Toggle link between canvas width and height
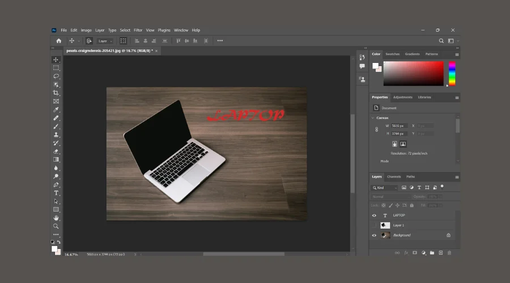 pos(377,129)
